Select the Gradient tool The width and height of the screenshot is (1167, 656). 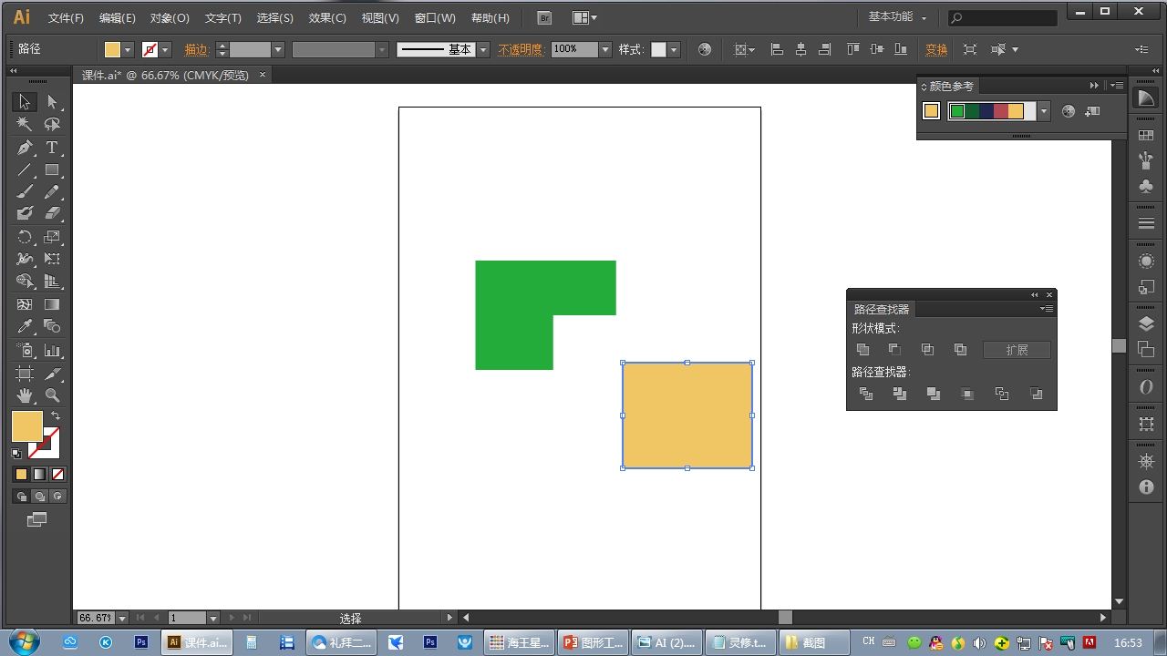click(x=52, y=304)
